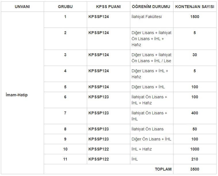Select the İlahiyat Fakültesi cell
Screen dimensions: 218x176
(x=147, y=17)
